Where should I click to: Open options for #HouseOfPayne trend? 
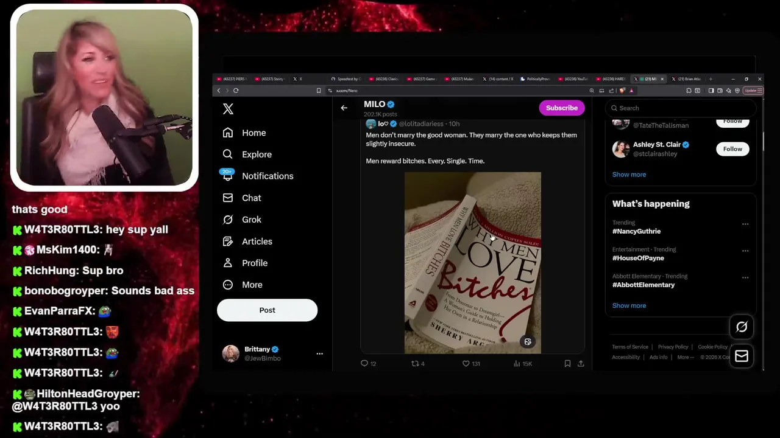(745, 251)
